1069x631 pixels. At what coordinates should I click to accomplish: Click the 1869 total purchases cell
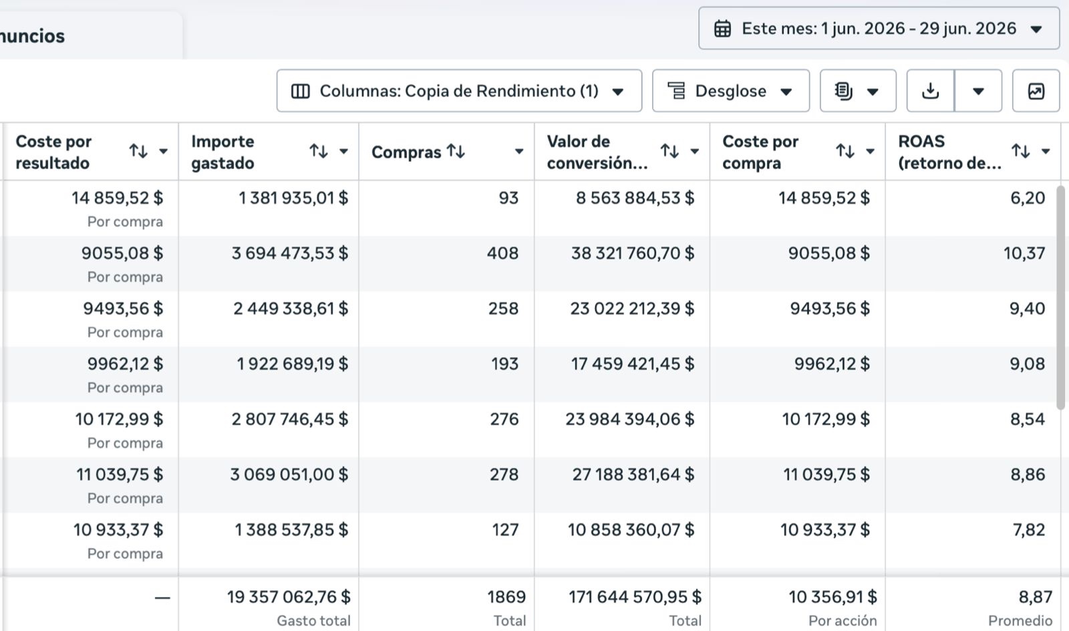pyautogui.click(x=506, y=597)
